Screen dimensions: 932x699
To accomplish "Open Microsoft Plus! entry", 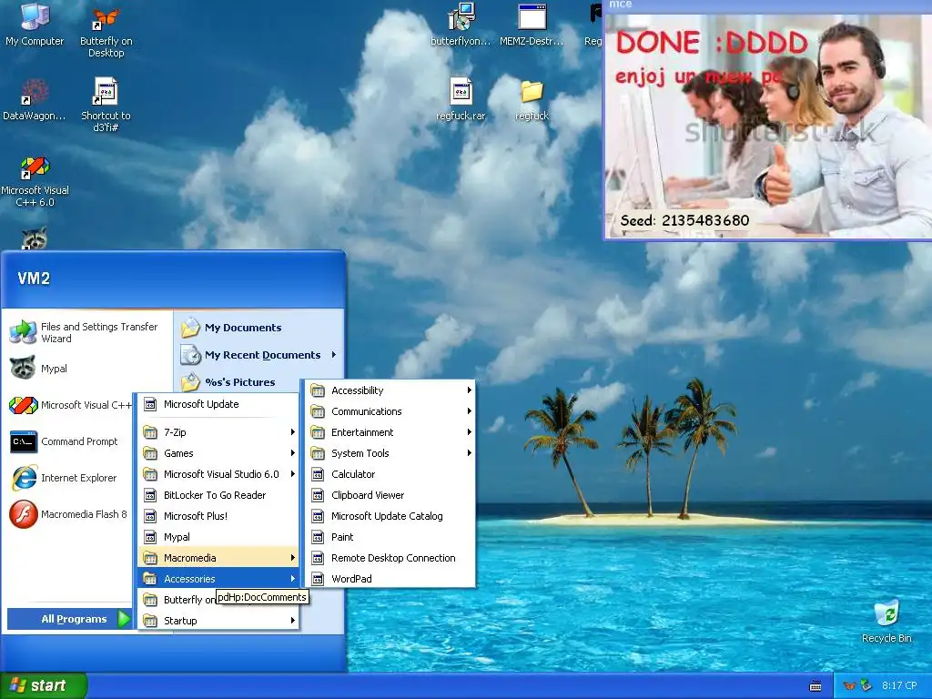I will [x=218, y=516].
